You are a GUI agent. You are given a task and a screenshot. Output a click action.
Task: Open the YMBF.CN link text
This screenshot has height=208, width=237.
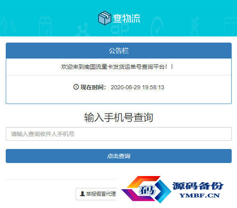point(200,196)
